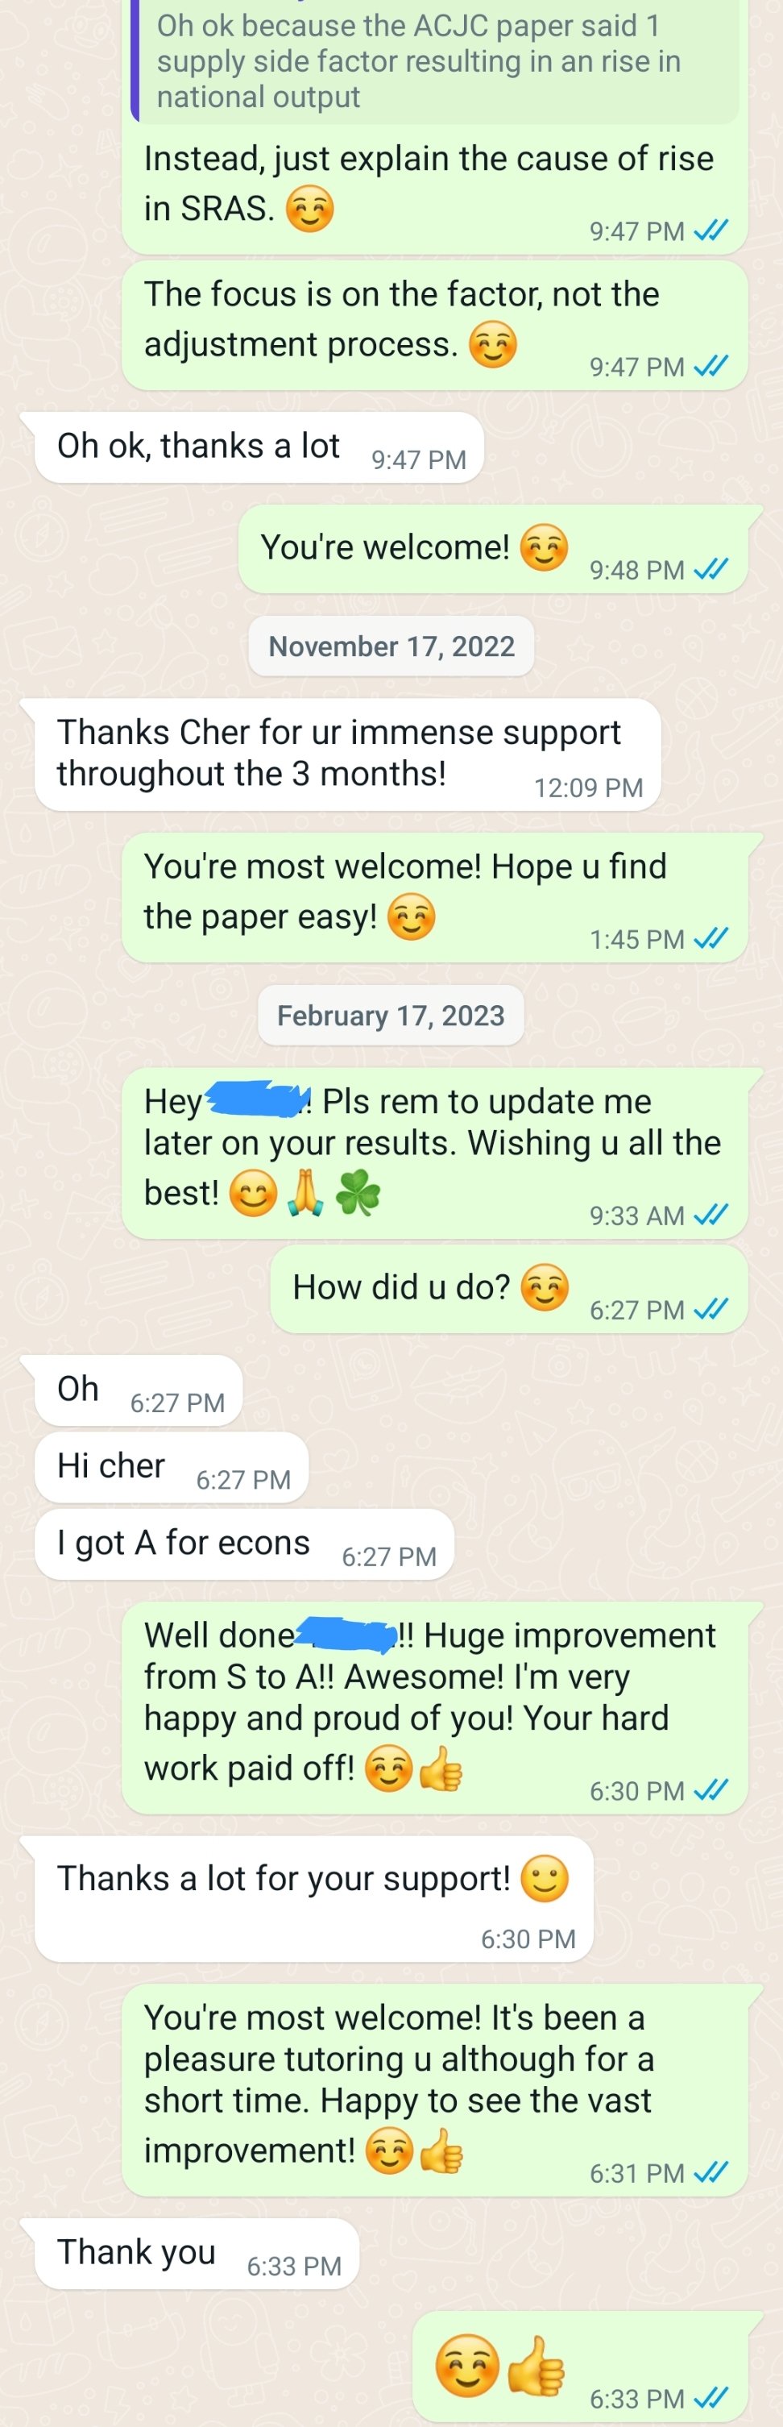
Task: Select the smiling emoji in 'You're welcome!' bubble
Action: tap(544, 547)
